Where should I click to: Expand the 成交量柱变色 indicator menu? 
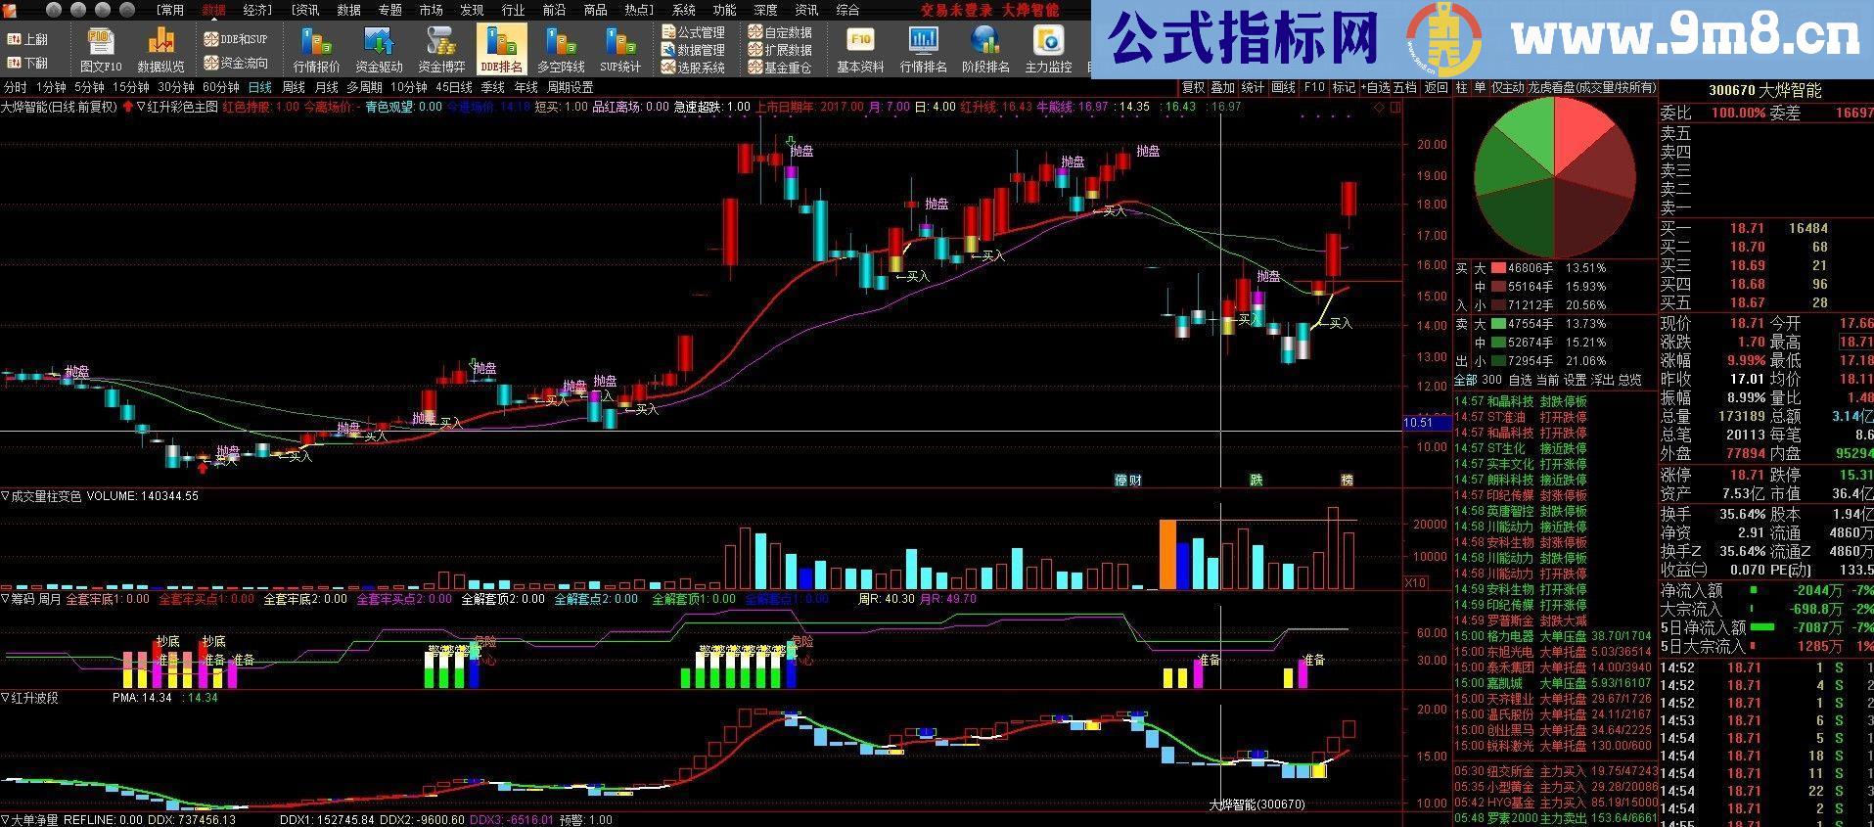5,496
